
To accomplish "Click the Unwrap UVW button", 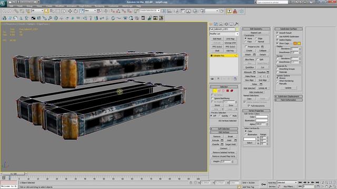I will (x=230, y=43).
